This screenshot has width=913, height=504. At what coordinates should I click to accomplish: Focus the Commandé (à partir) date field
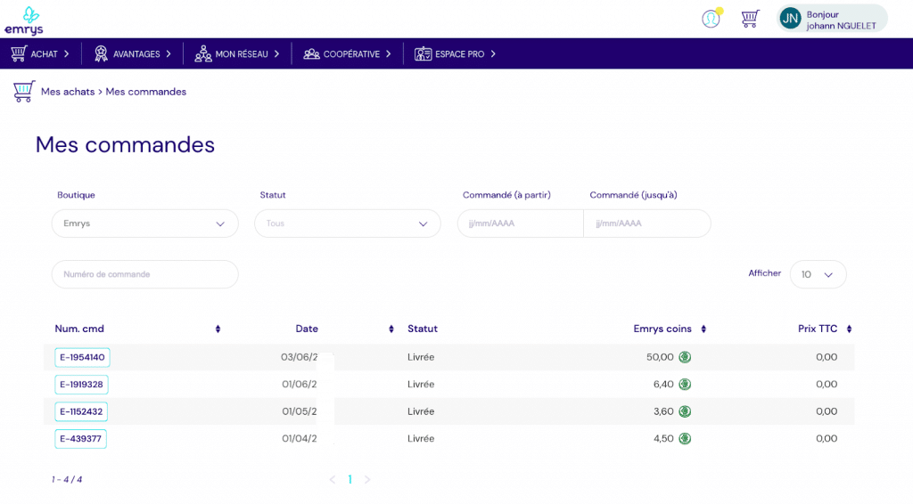click(x=520, y=224)
